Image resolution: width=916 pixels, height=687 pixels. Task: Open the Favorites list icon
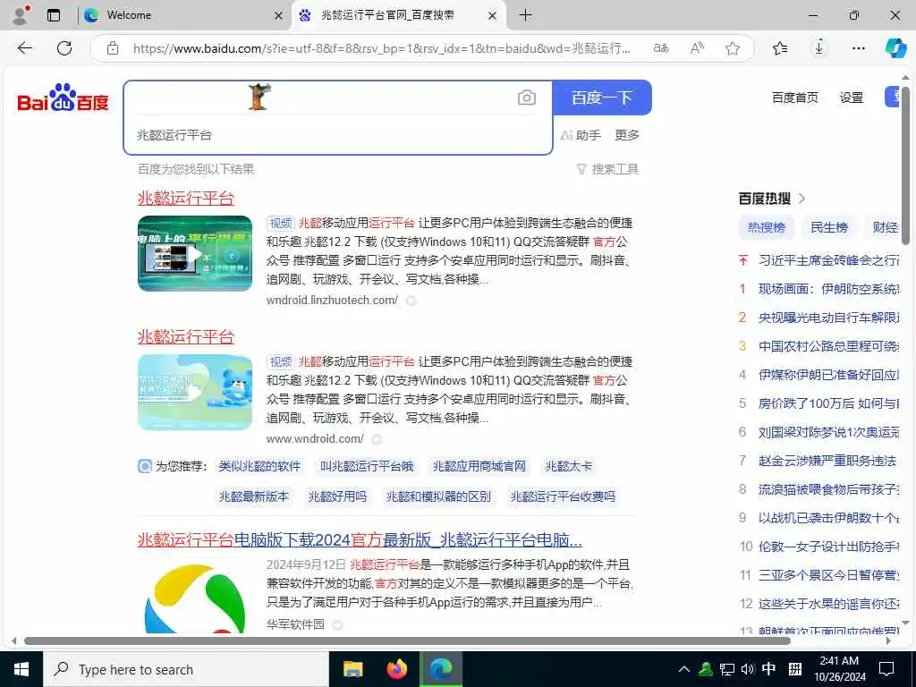point(780,48)
